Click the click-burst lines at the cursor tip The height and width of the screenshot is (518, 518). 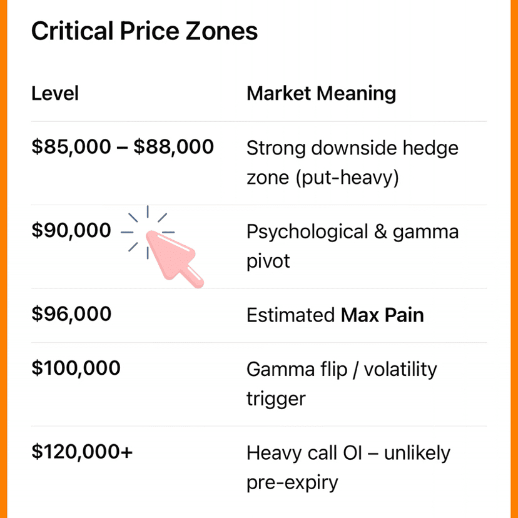pyautogui.click(x=148, y=232)
